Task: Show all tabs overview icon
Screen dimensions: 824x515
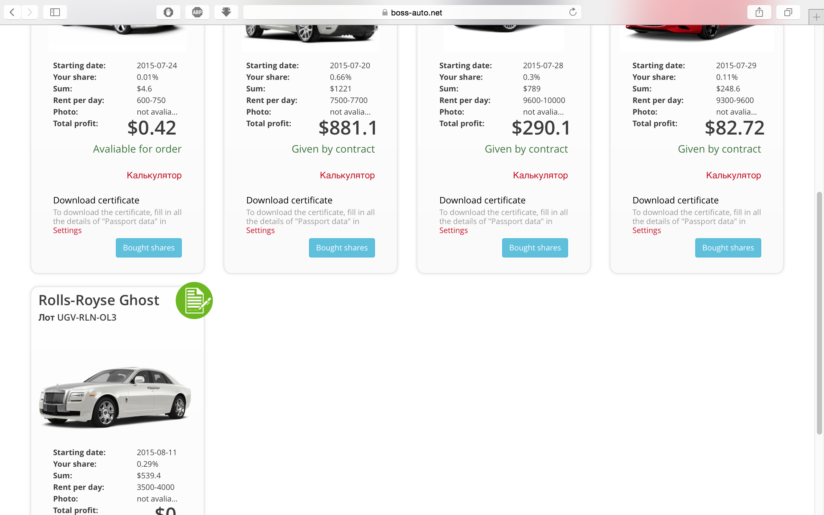Action: pos(788,13)
